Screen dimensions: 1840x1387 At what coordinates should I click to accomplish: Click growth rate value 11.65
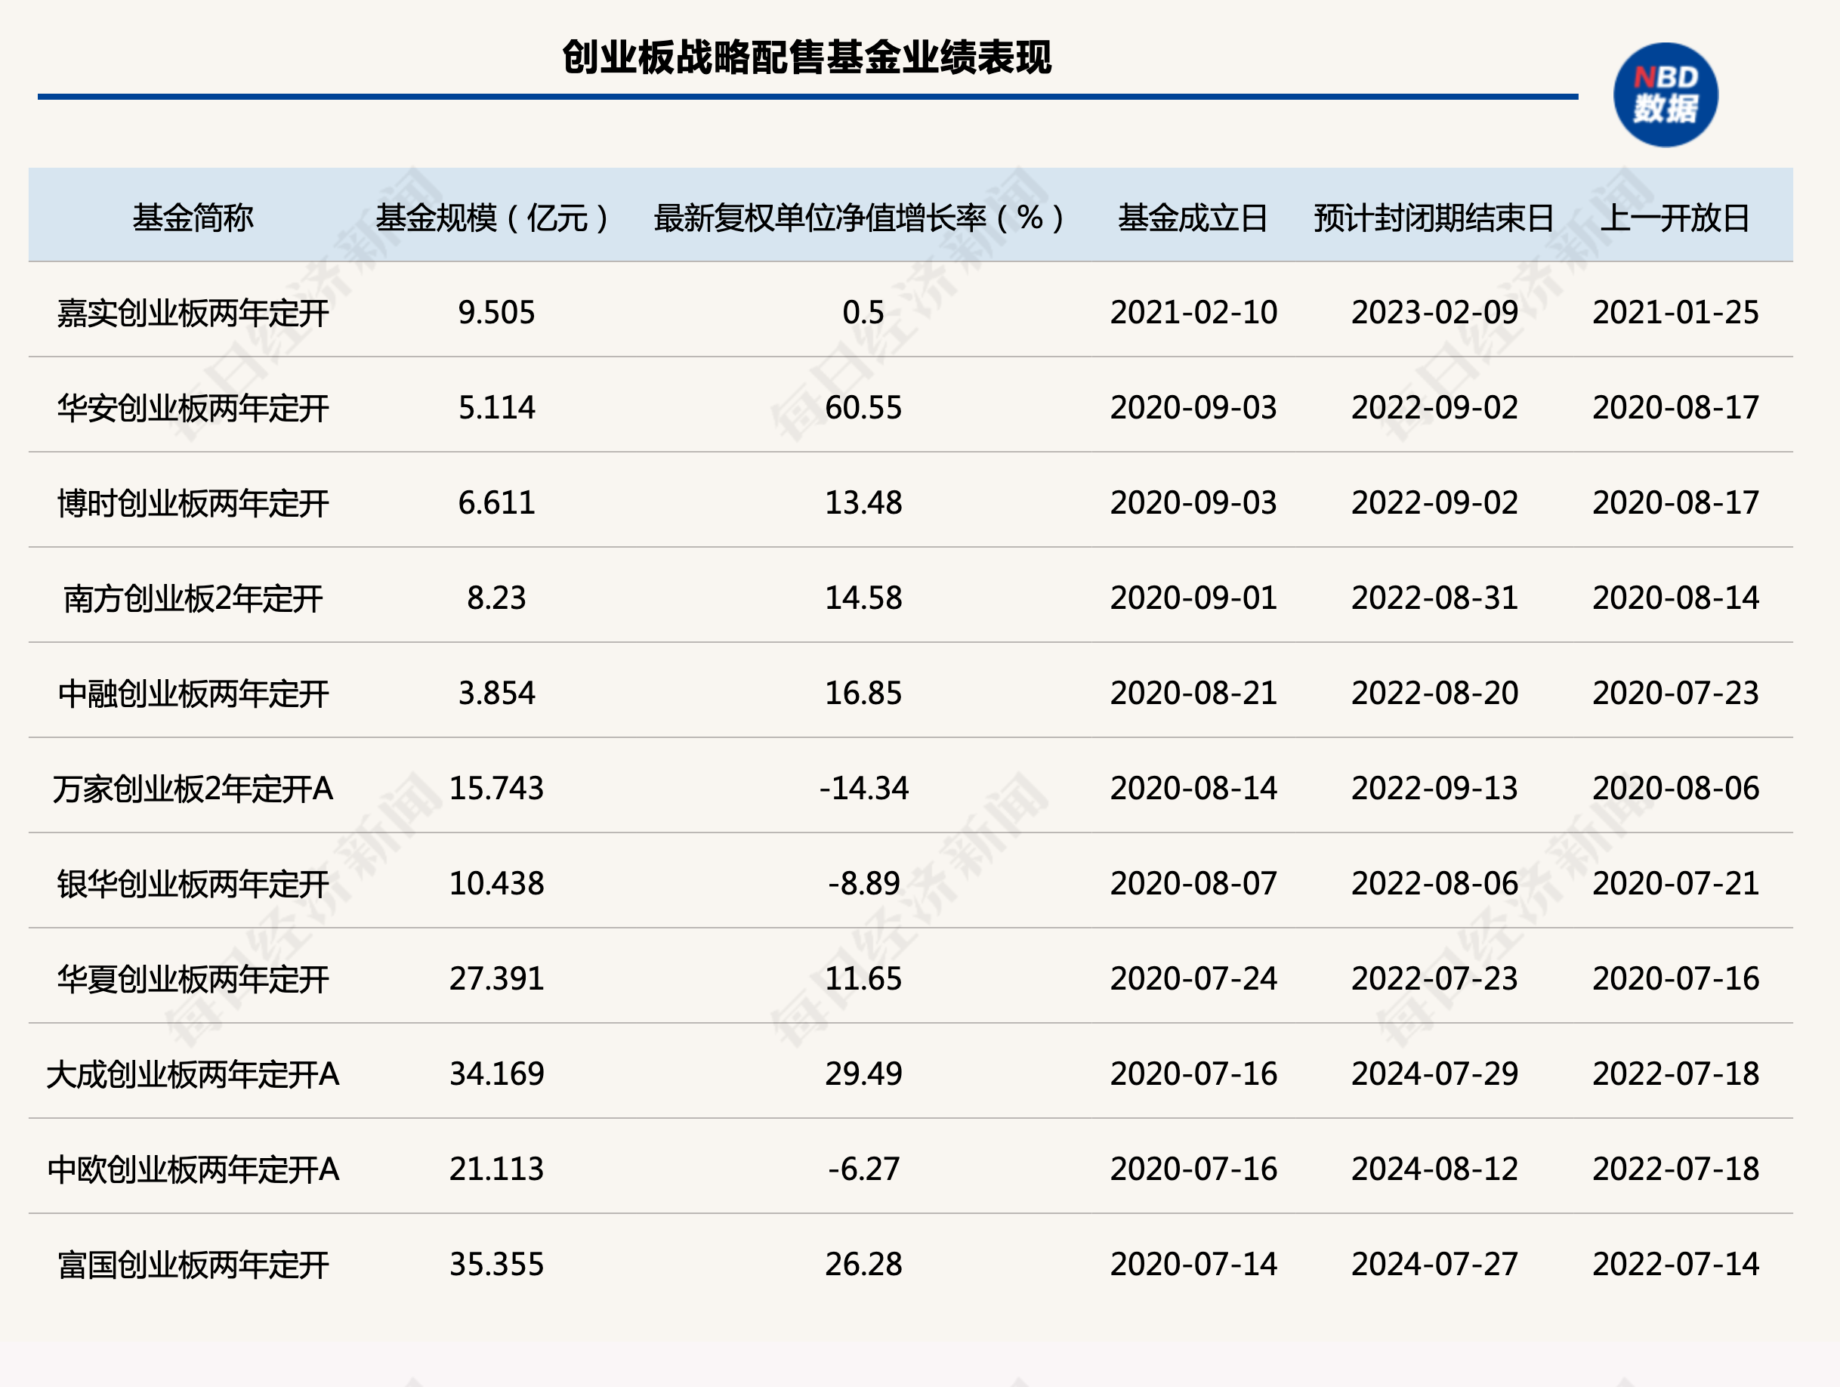coord(863,978)
